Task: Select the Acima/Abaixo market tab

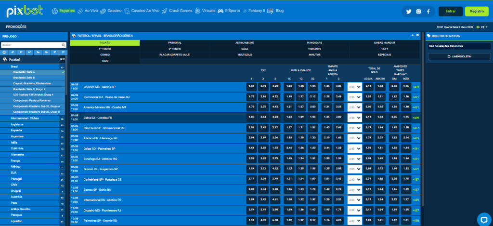Action: pos(245,43)
